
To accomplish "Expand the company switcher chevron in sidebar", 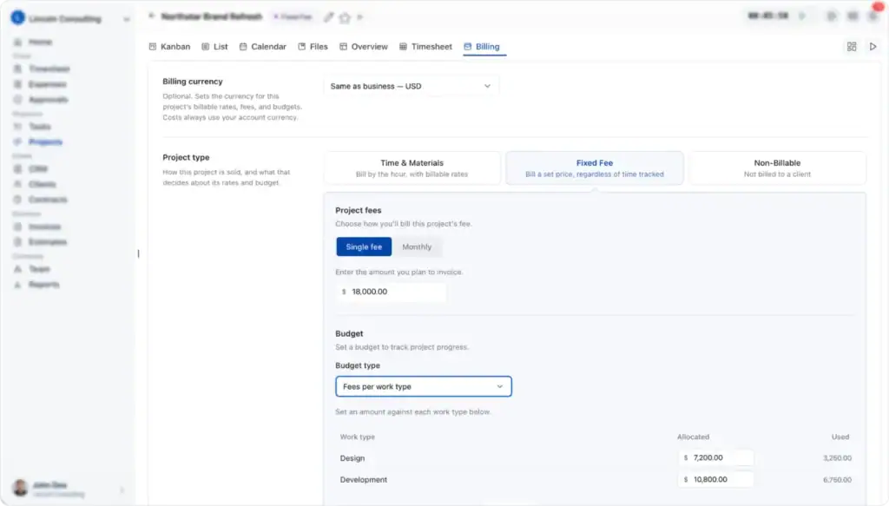I will click(x=126, y=19).
